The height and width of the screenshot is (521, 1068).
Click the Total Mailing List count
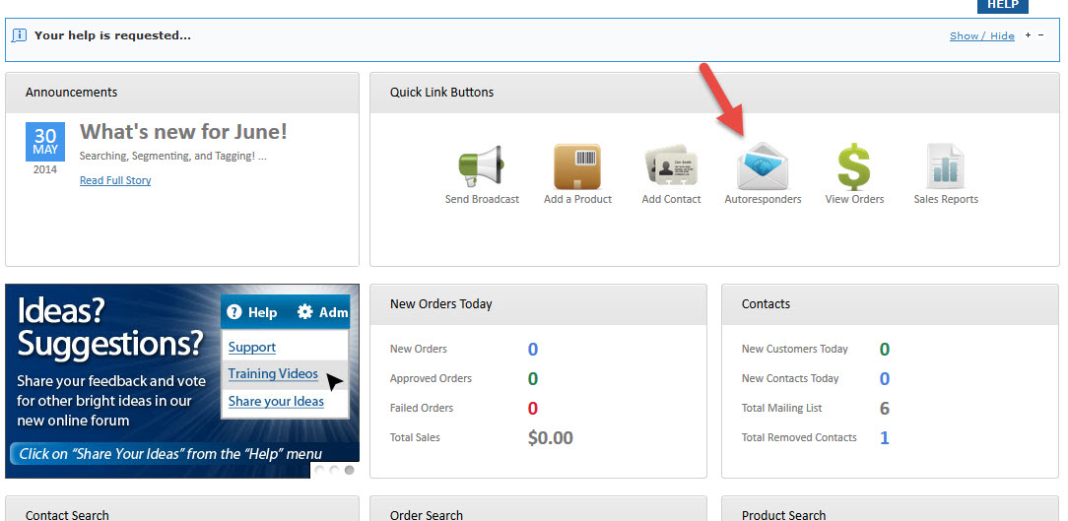click(884, 409)
